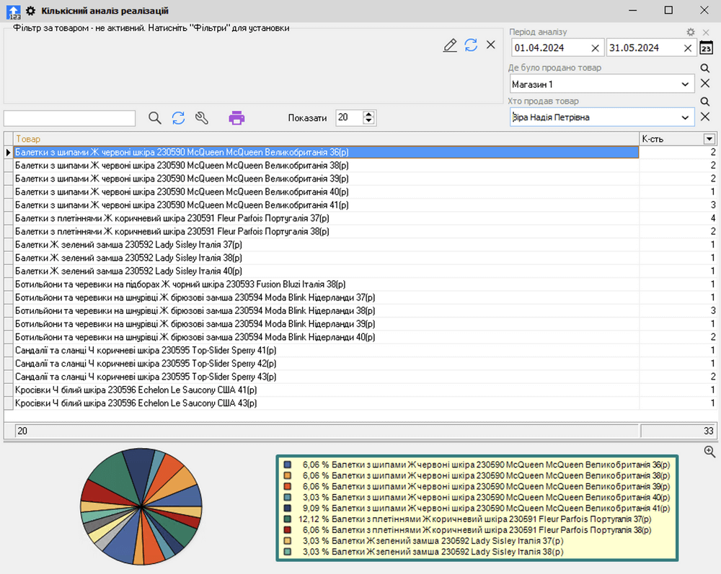
Task: Click the refresh icon in table toolbar
Action: [178, 118]
